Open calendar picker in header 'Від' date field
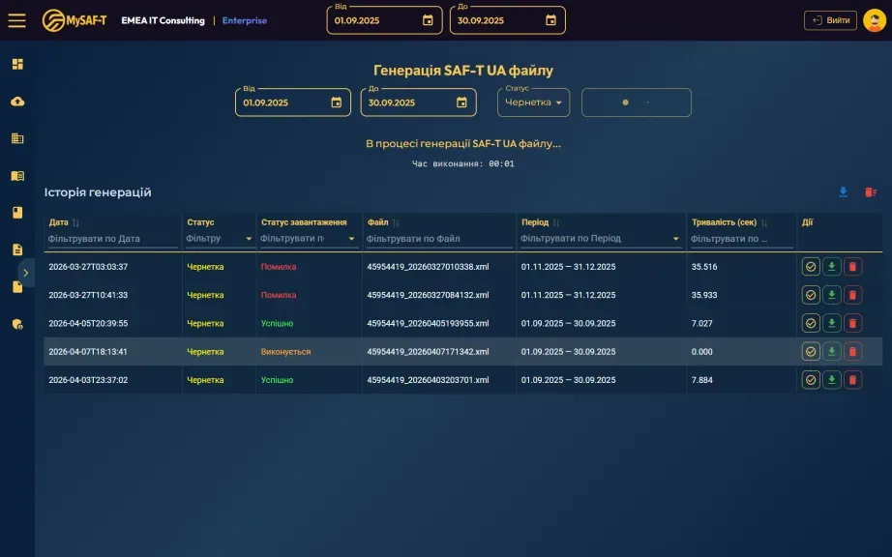Screen dimensions: 892x557 (x=428, y=20)
